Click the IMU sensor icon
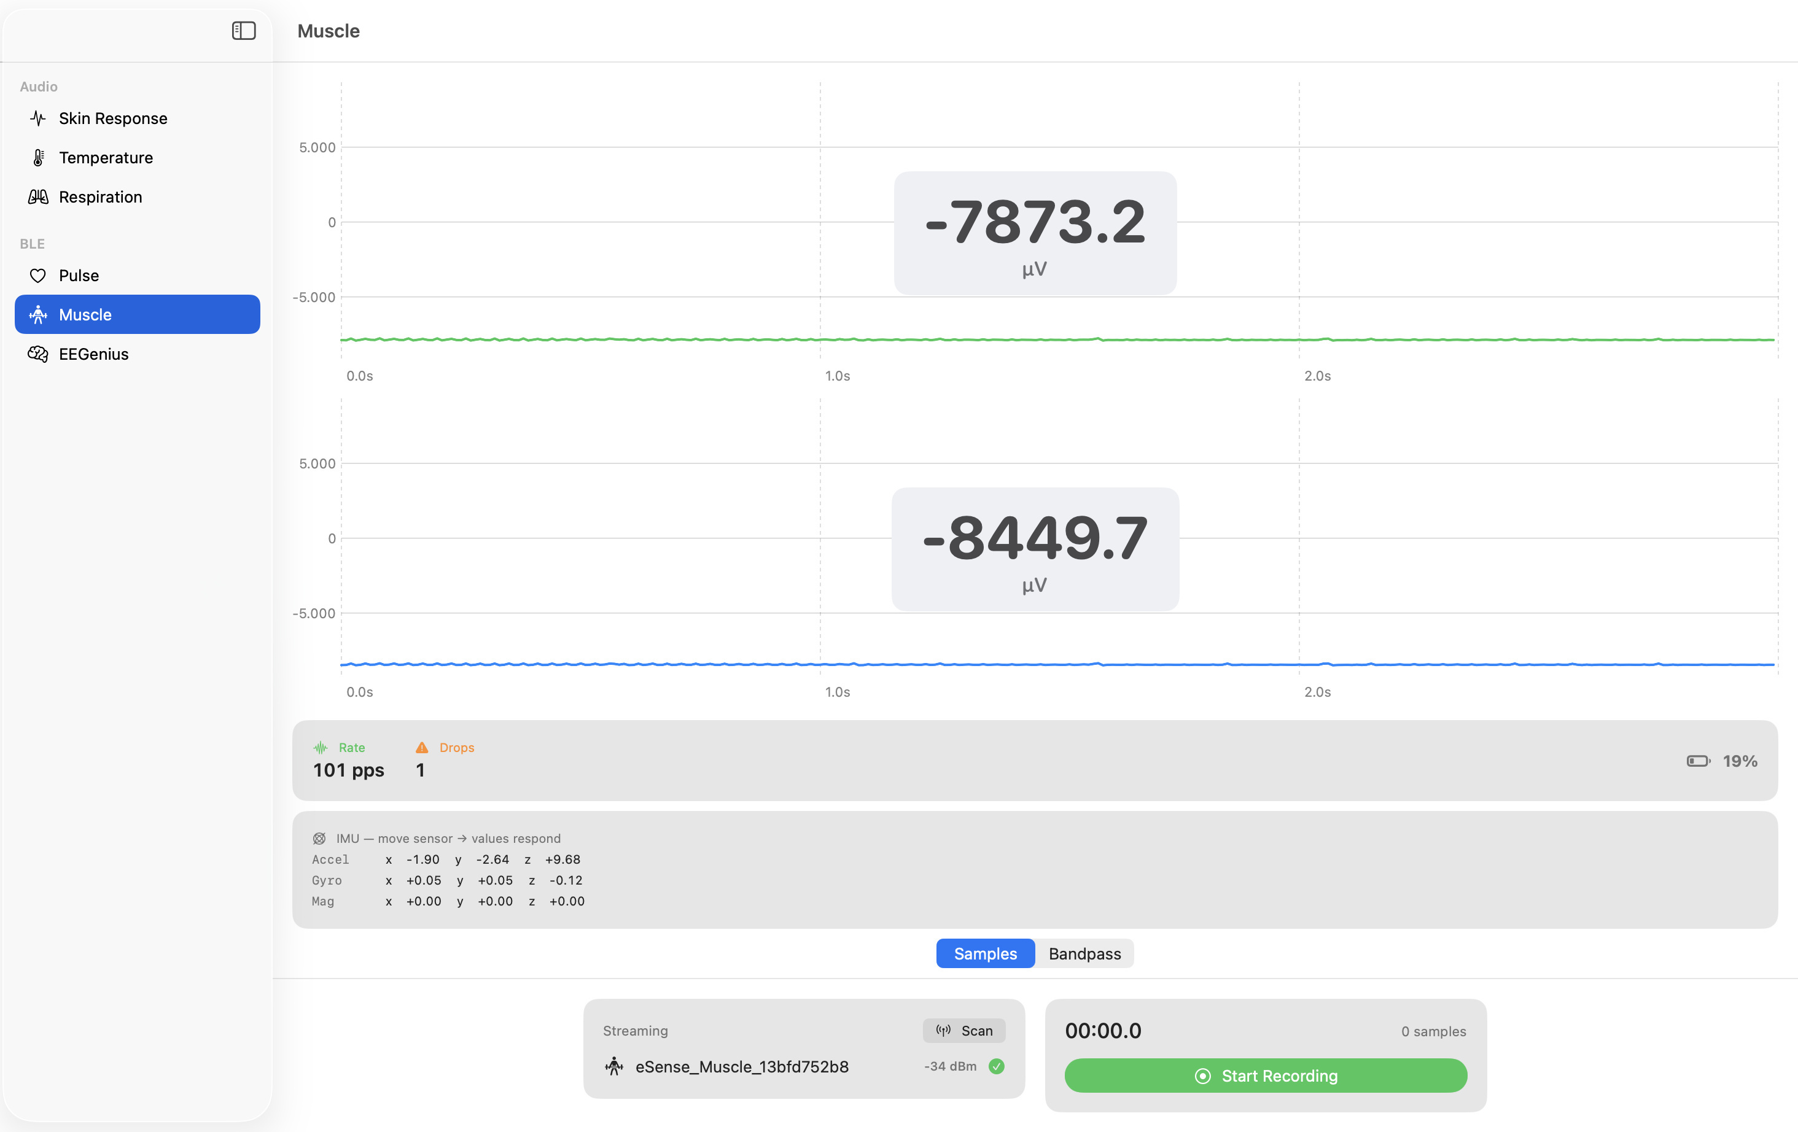This screenshot has width=1798, height=1132. point(319,839)
